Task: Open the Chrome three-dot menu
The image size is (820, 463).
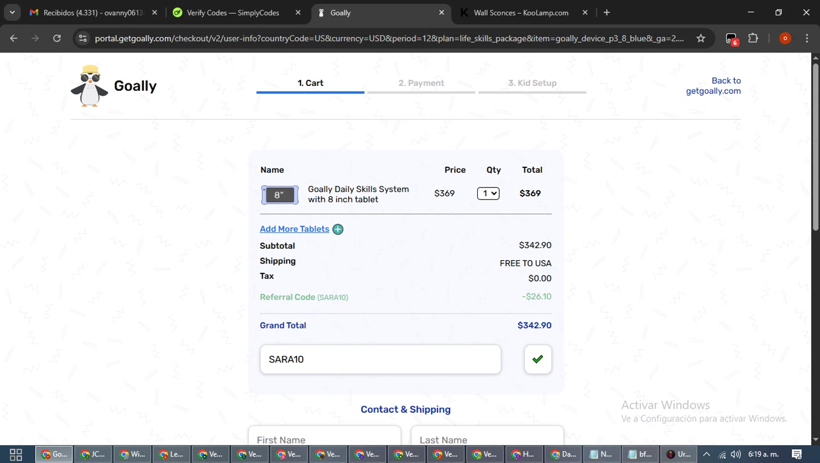Action: 807,38
